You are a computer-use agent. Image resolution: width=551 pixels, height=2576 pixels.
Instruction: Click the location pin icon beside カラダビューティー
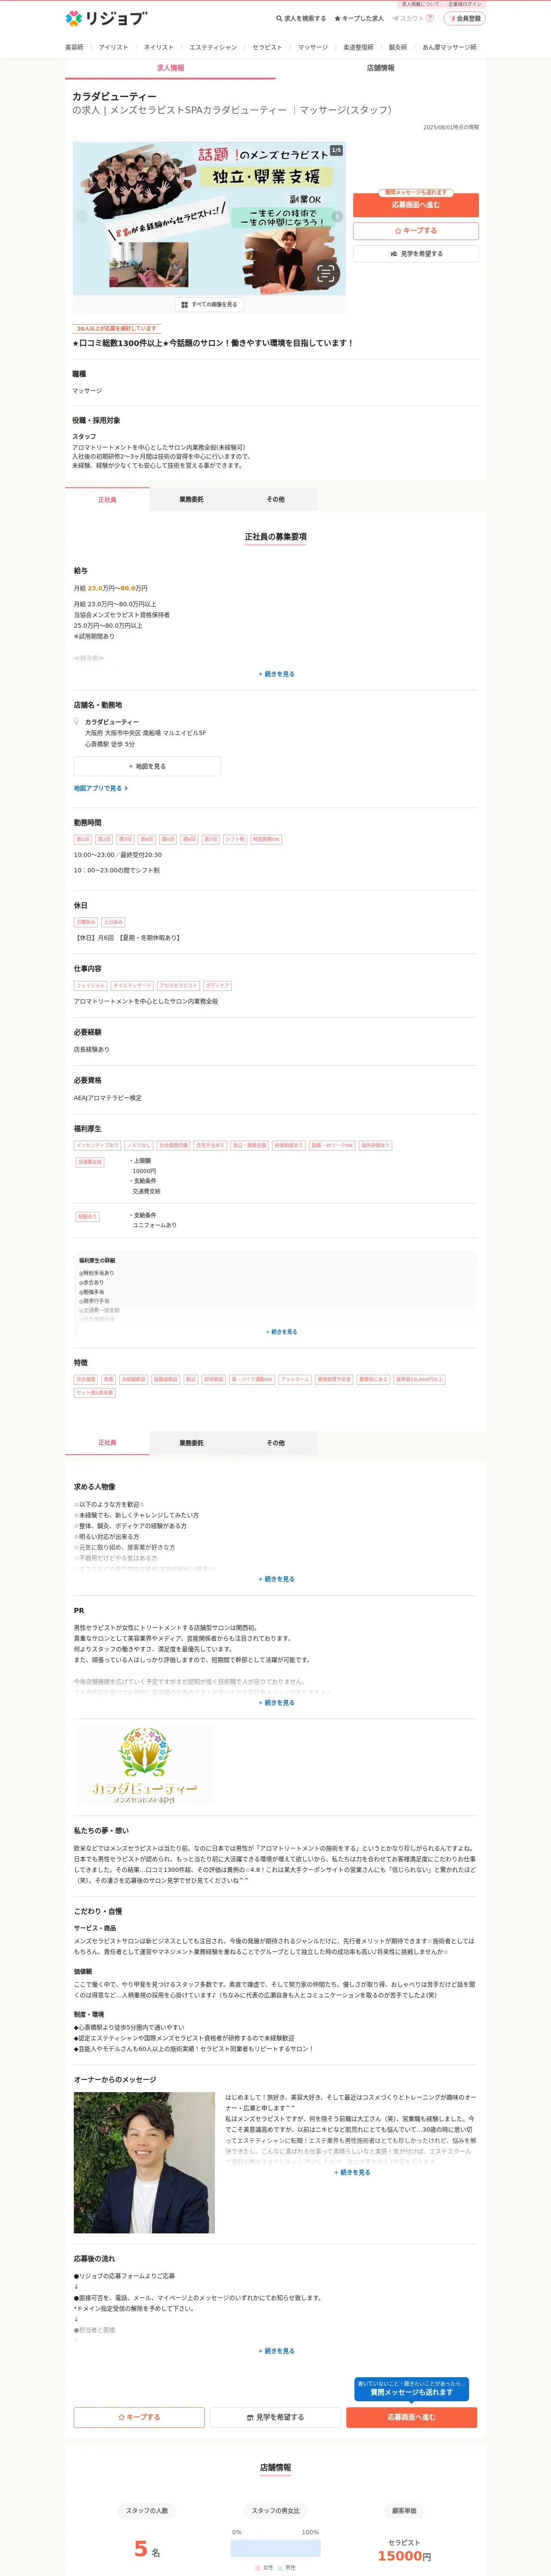tap(76, 721)
